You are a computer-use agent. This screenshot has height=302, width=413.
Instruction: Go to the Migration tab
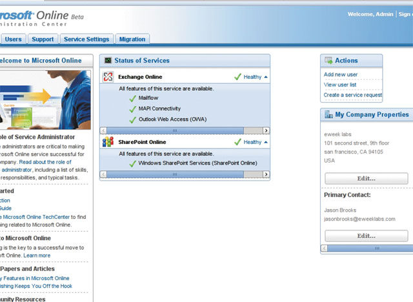[132, 39]
